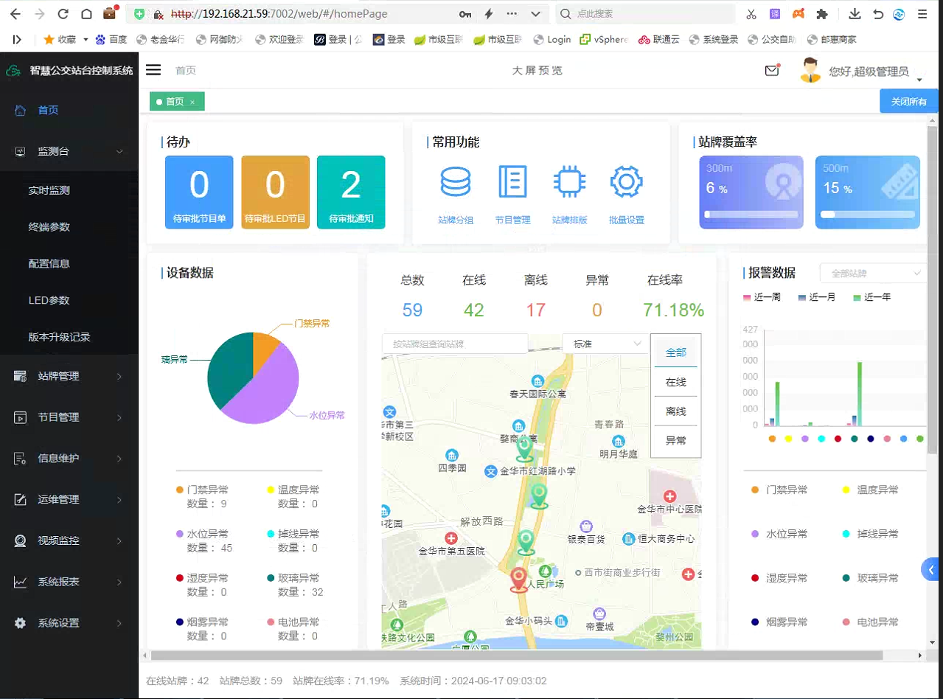Open the 全部站牌 dropdown in 报警数据

point(872,273)
